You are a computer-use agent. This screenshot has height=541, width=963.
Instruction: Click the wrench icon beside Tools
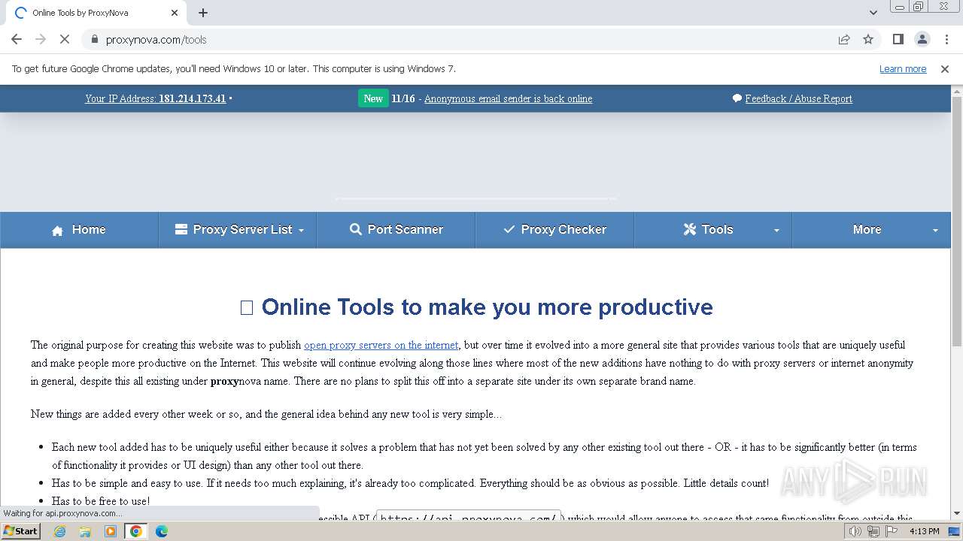tap(690, 230)
